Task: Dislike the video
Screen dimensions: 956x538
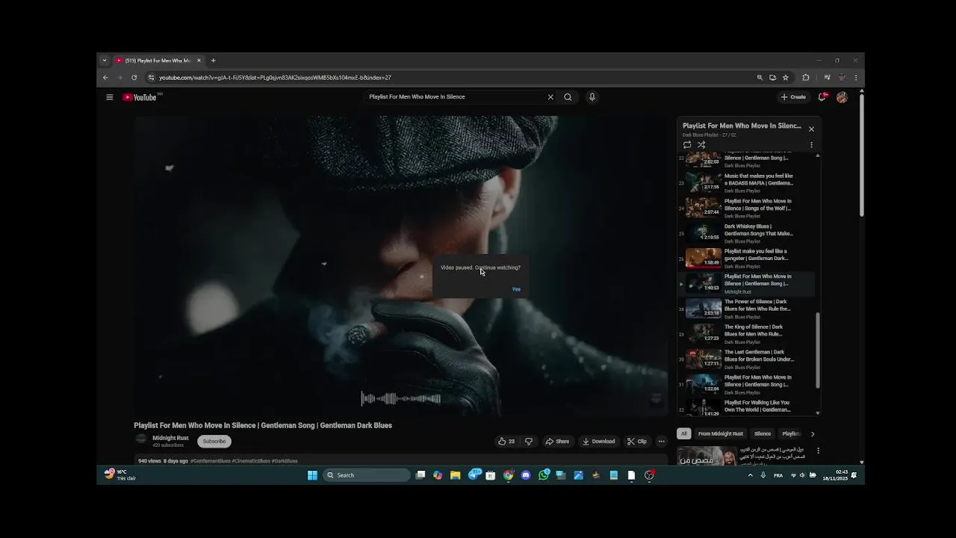Action: [x=529, y=441]
